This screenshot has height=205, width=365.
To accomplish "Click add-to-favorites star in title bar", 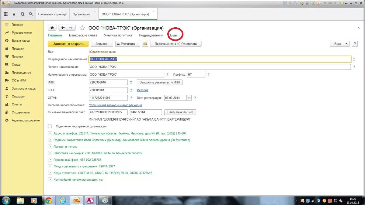I will 302,3.
